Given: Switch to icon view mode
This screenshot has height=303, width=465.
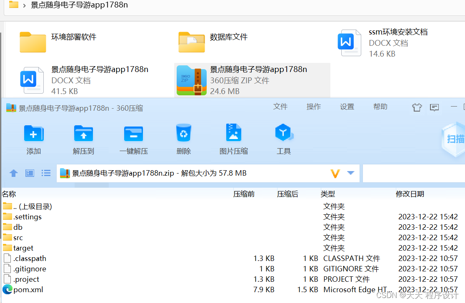Looking at the screenshot, I should [30, 173].
